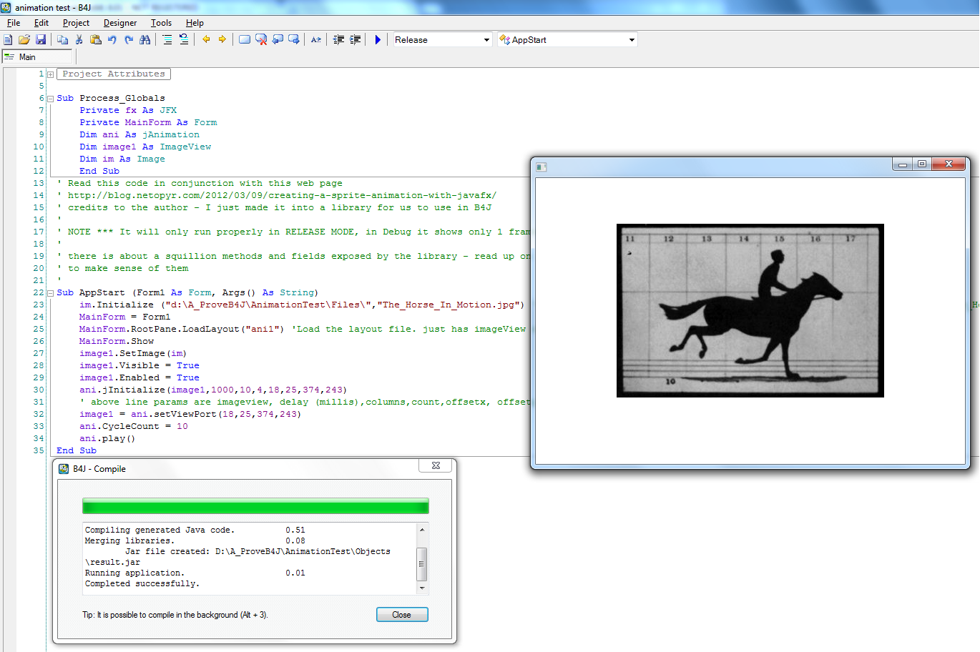Open Find with the binoculars icon

[145, 40]
